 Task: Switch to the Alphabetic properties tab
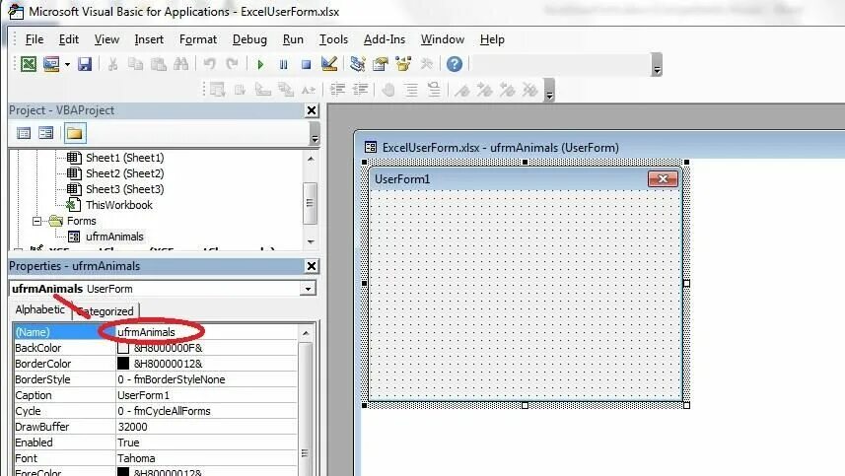(39, 309)
